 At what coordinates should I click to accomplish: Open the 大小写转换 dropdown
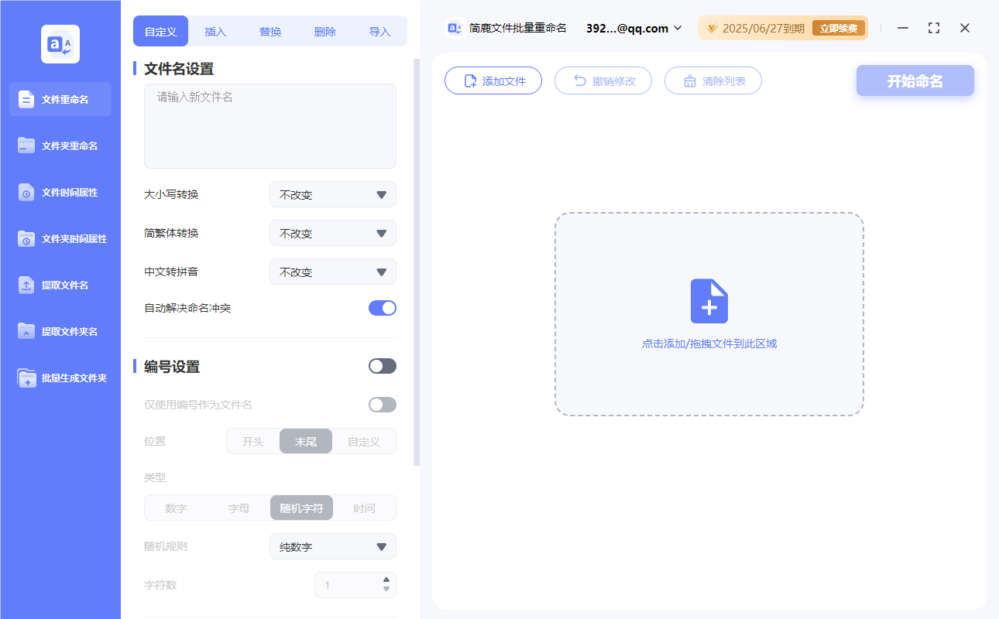[x=332, y=194]
